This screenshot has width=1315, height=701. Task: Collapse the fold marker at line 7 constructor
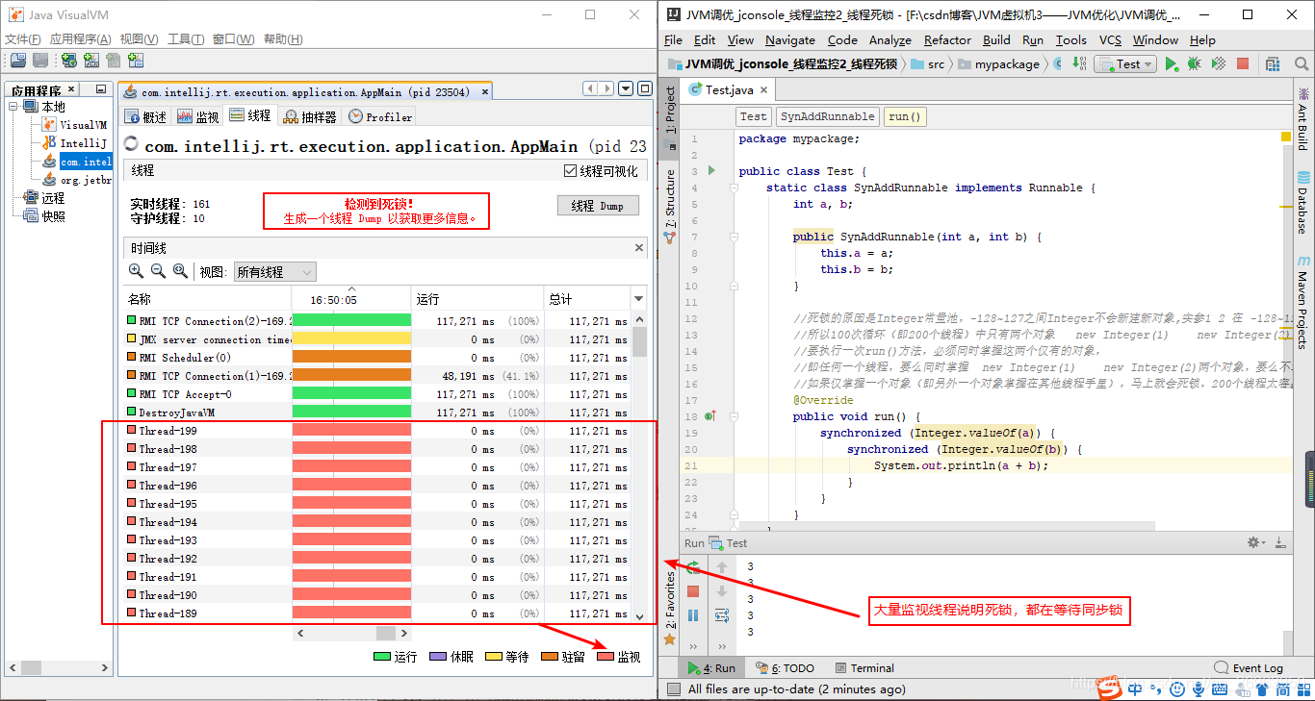coord(734,237)
